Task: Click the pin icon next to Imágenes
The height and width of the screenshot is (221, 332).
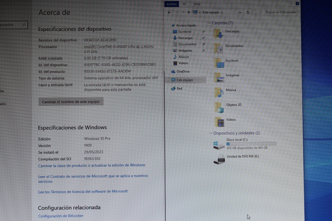Action: click(203, 51)
